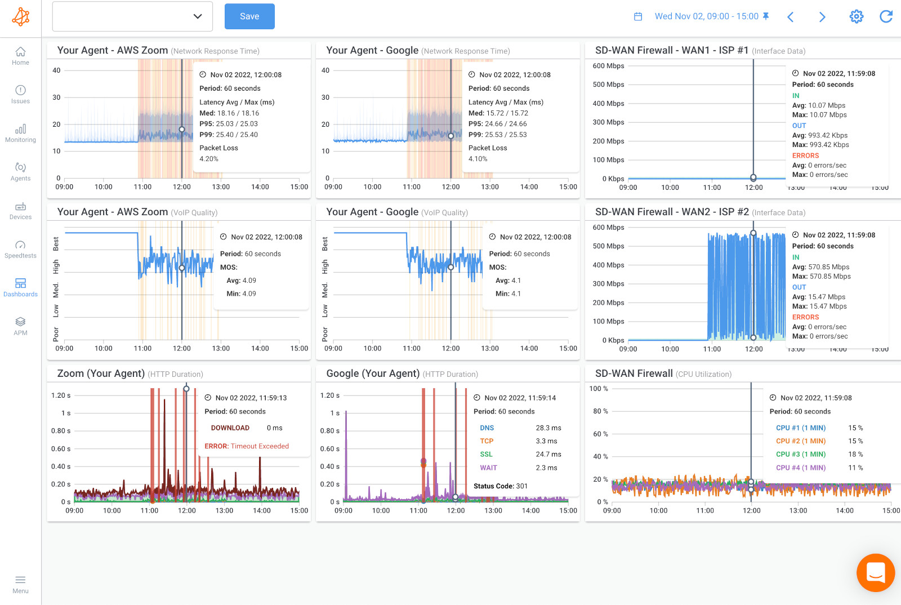Select the Issues icon in the sidebar
The image size is (901, 605).
click(20, 93)
